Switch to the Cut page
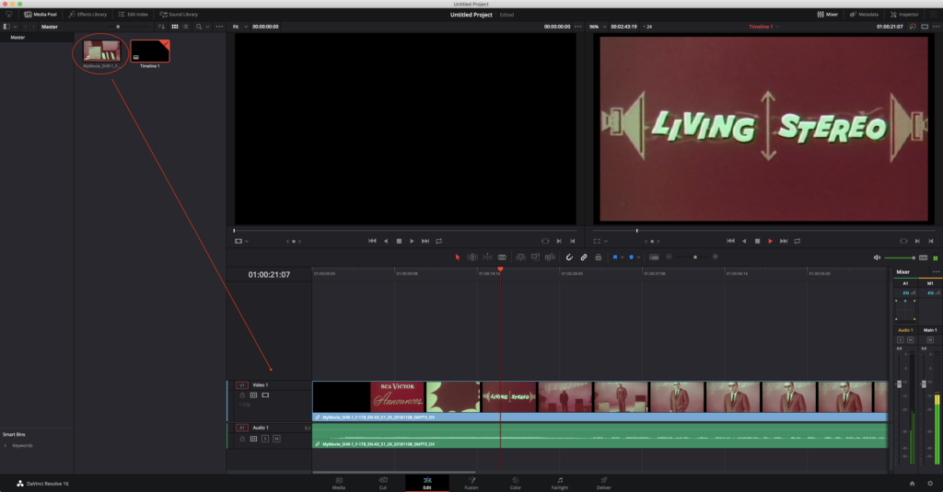This screenshot has height=492, width=943. pos(382,483)
